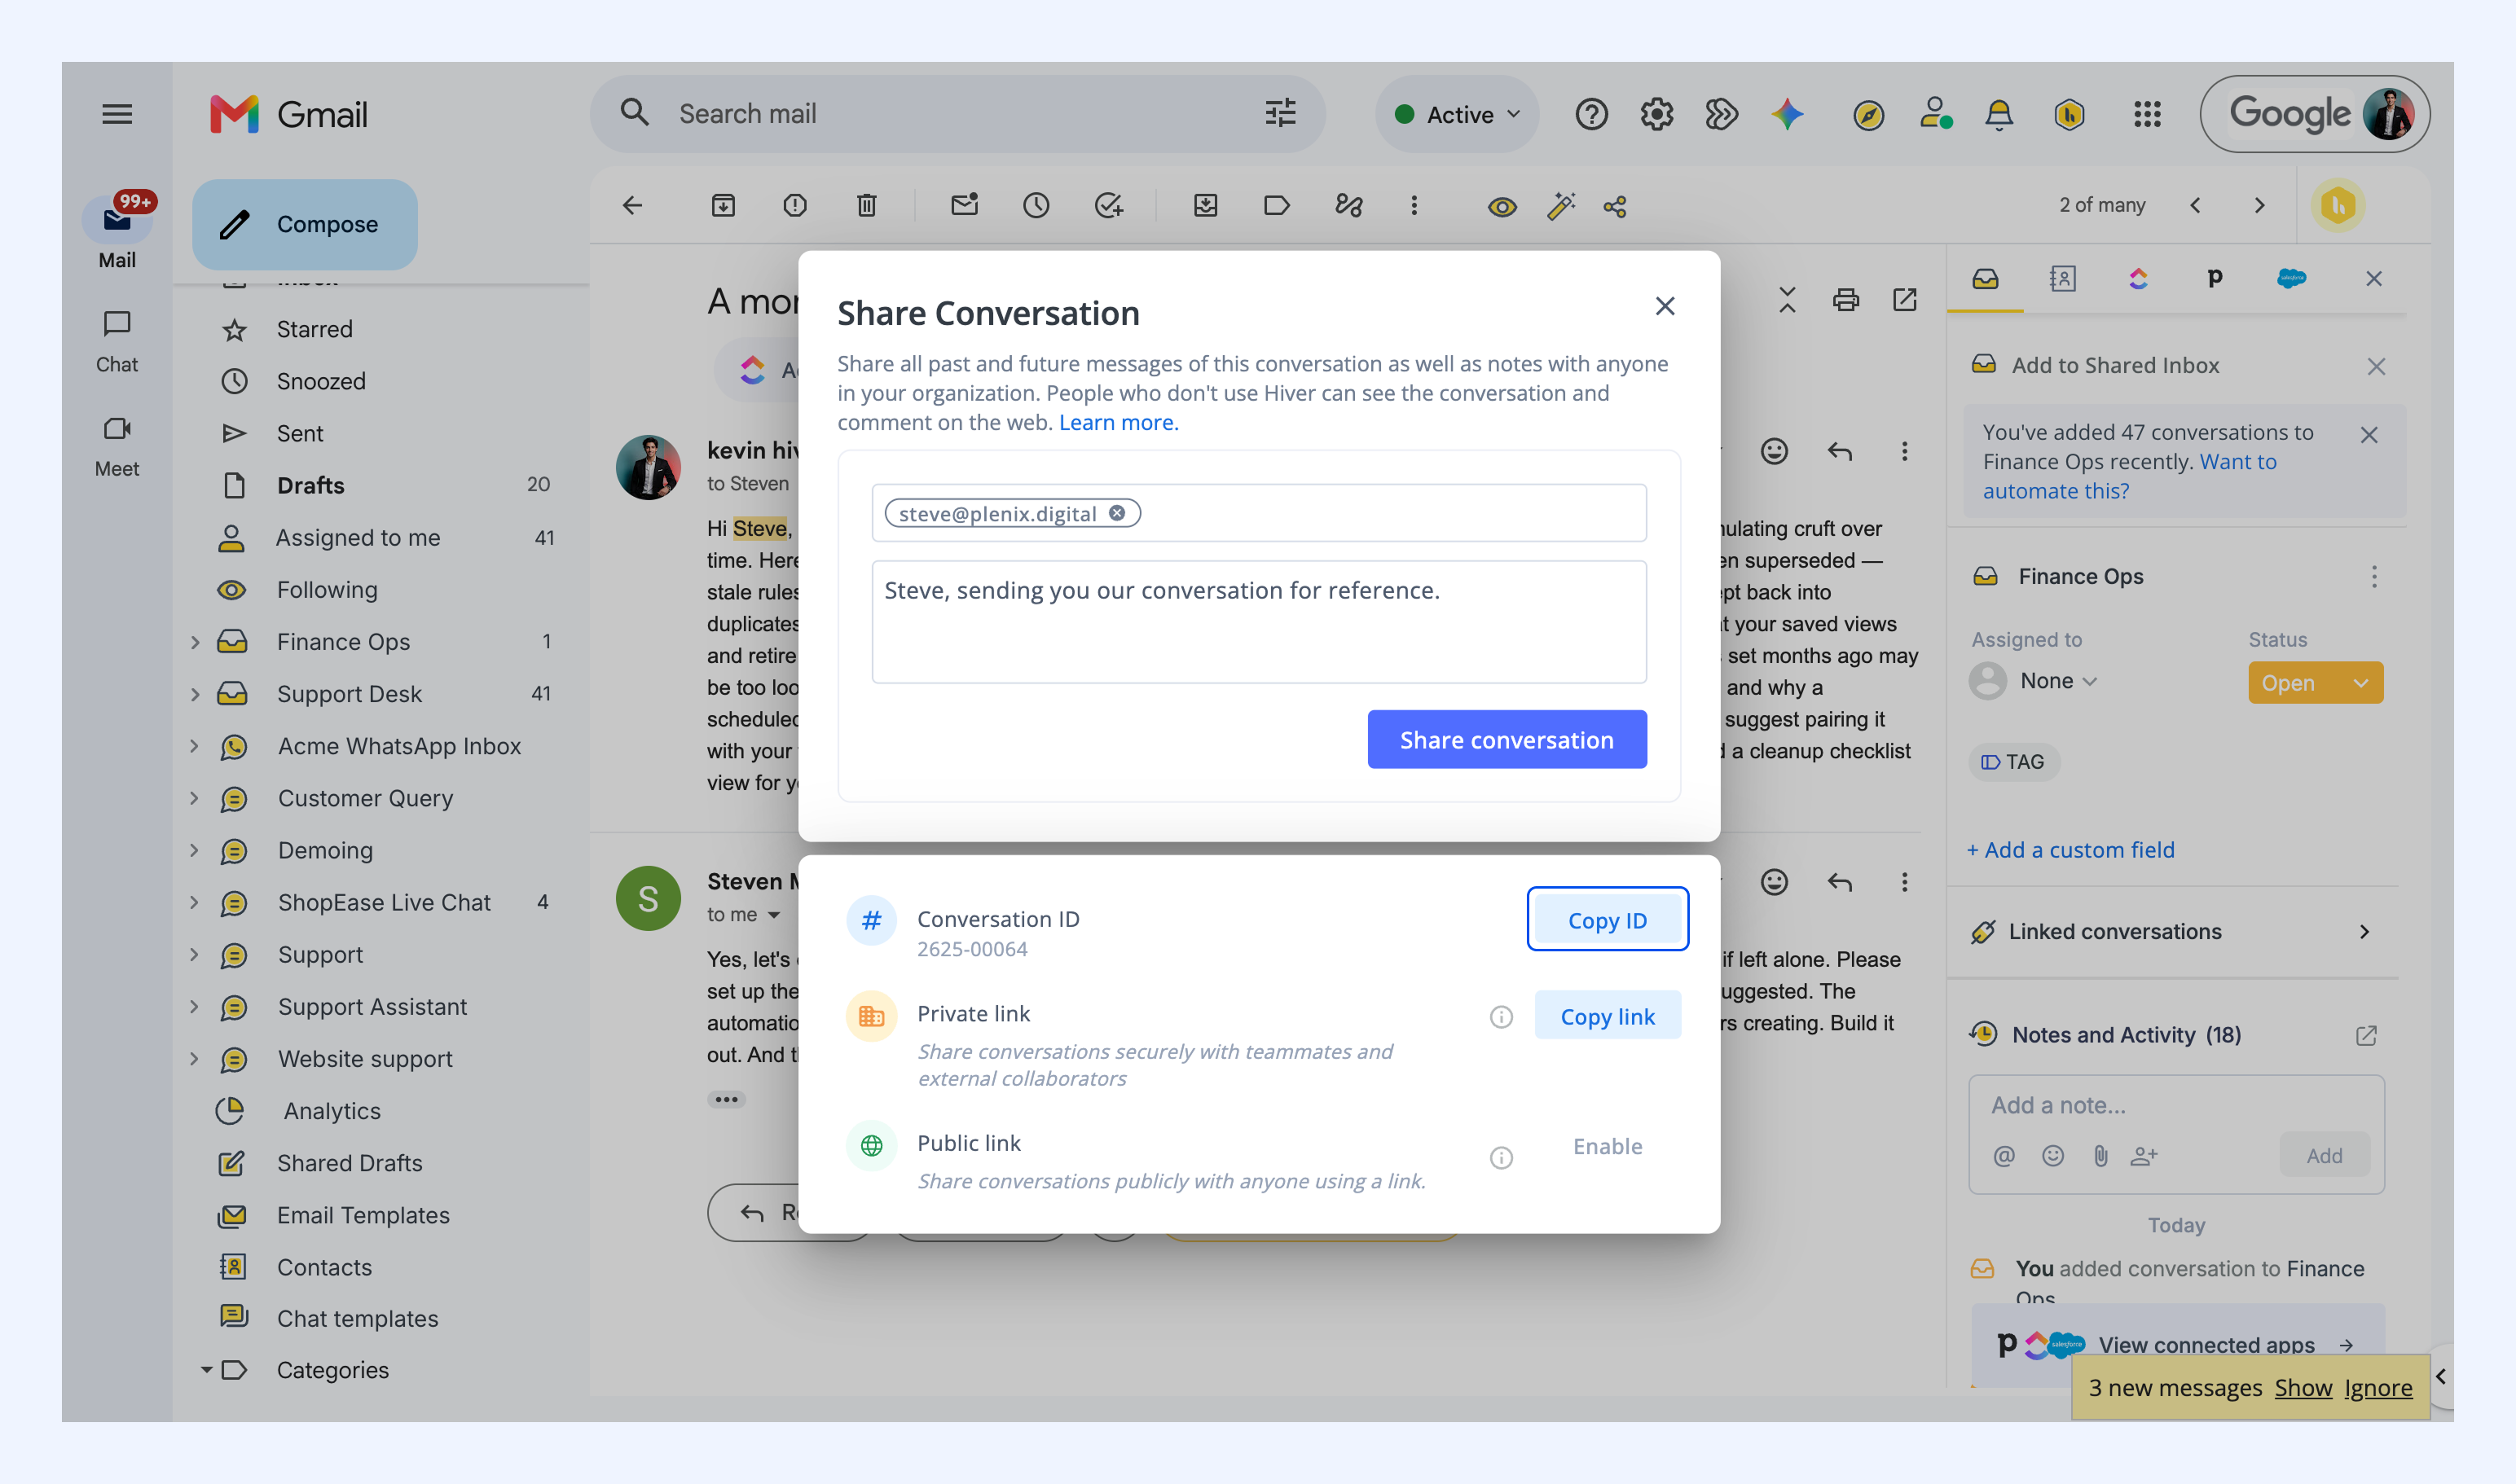
Task: Open the Salesforce tab in side panel
Action: click(2291, 278)
